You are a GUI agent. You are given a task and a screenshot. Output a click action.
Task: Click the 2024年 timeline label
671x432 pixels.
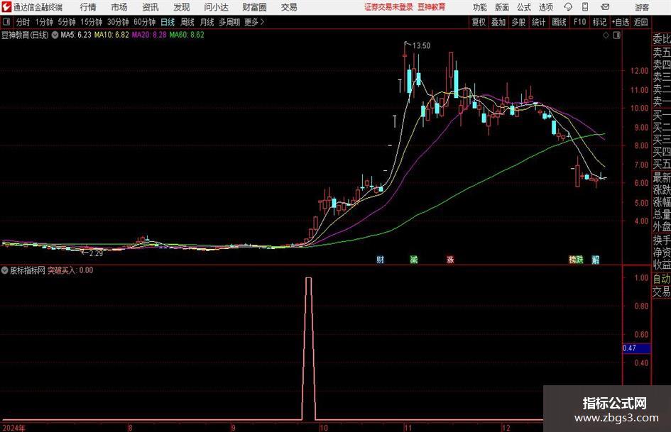click(13, 428)
